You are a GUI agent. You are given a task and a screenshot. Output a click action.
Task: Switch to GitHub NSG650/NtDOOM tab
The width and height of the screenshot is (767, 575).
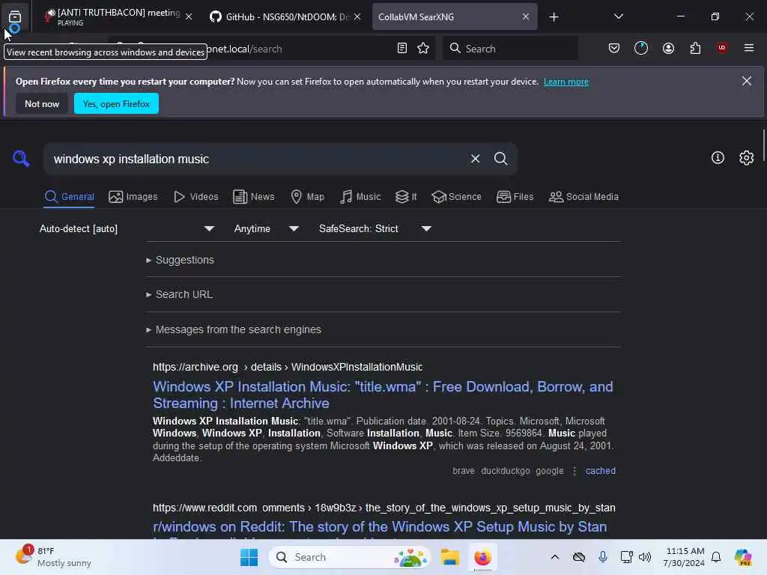coord(285,16)
